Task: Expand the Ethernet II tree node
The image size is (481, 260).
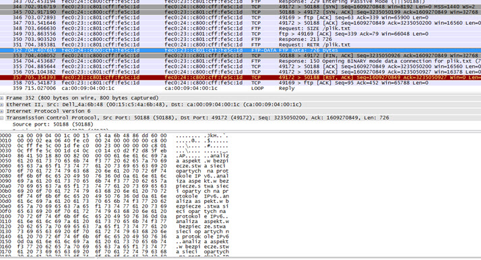Action: click(2, 105)
